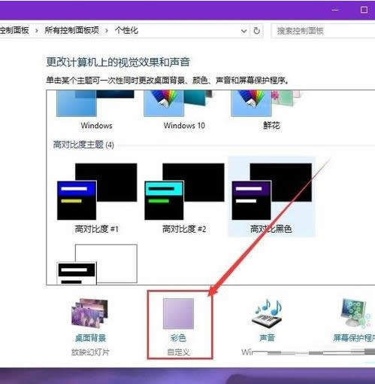Click the 个性化 breadcrumb item

(126, 31)
